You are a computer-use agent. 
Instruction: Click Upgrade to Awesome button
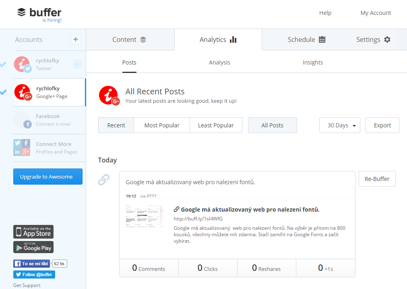48,177
